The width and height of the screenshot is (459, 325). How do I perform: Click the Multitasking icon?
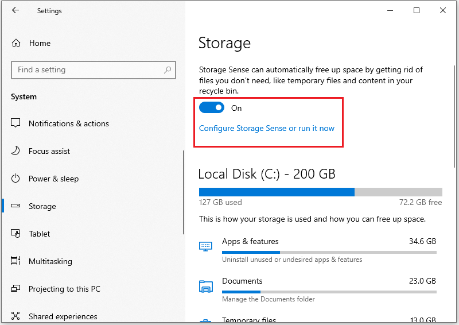pos(16,261)
